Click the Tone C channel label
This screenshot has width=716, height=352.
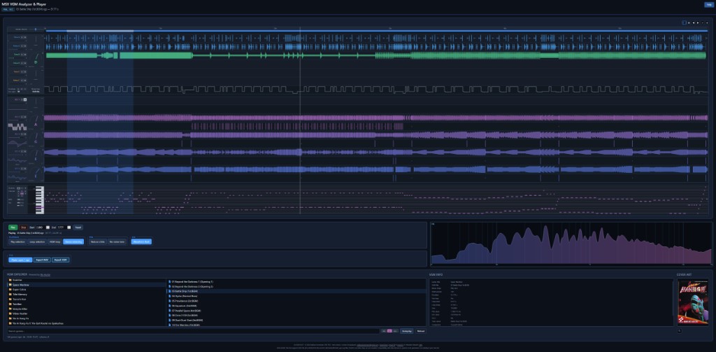[17, 72]
